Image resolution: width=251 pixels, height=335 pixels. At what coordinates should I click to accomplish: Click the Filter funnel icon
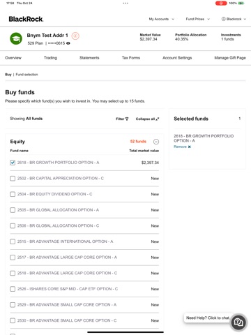tap(127, 119)
